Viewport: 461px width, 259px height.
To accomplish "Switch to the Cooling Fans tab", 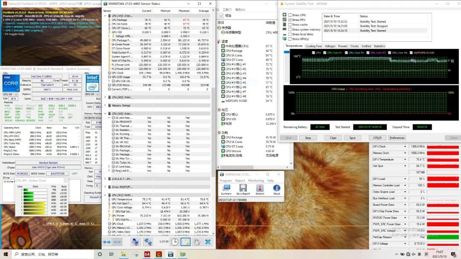I will [314, 46].
